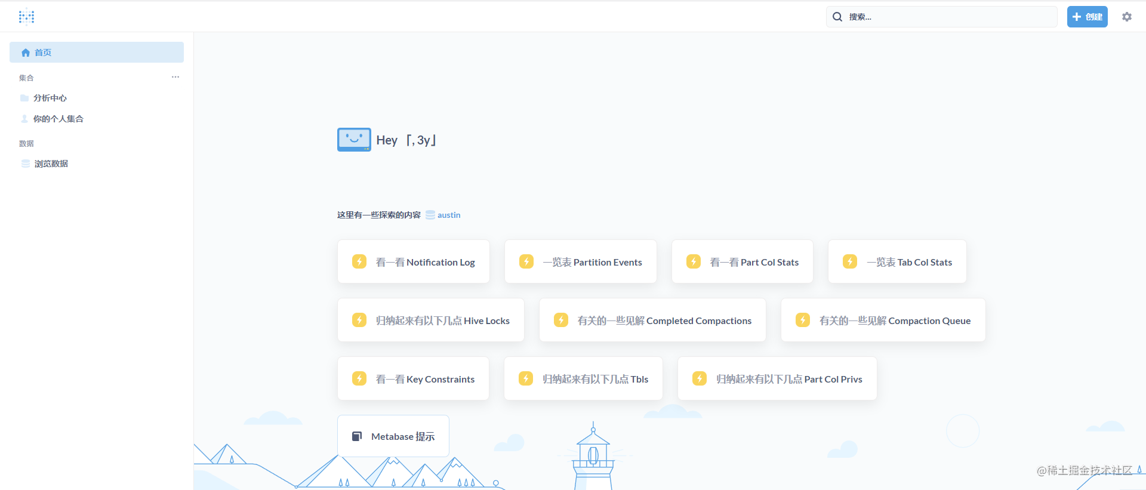Click the bolt icon on Part Col Privs card
This screenshot has height=490, width=1146.
pyautogui.click(x=700, y=378)
